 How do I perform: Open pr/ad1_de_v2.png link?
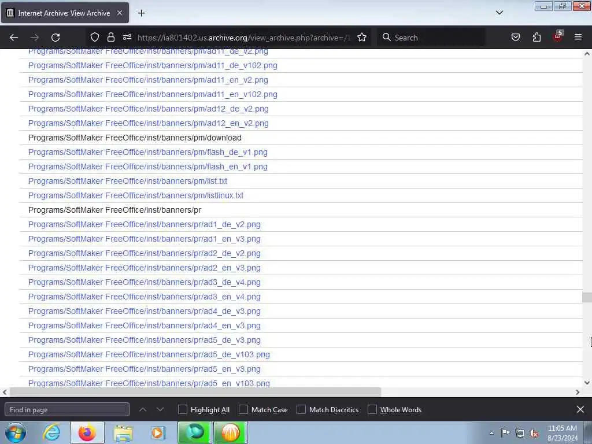click(x=144, y=225)
